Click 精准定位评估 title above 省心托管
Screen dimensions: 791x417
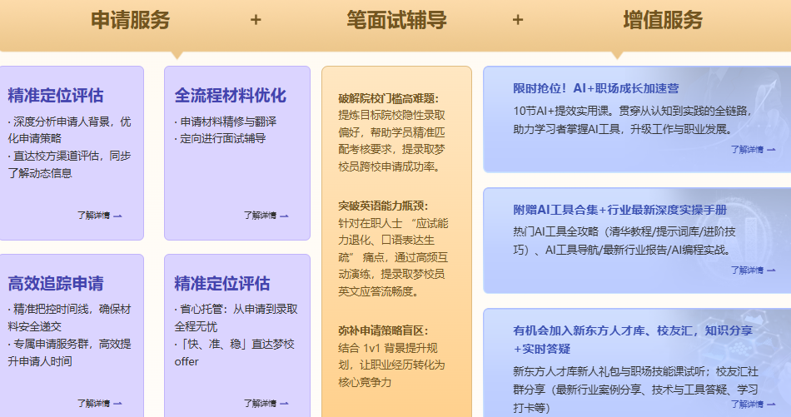coord(222,283)
